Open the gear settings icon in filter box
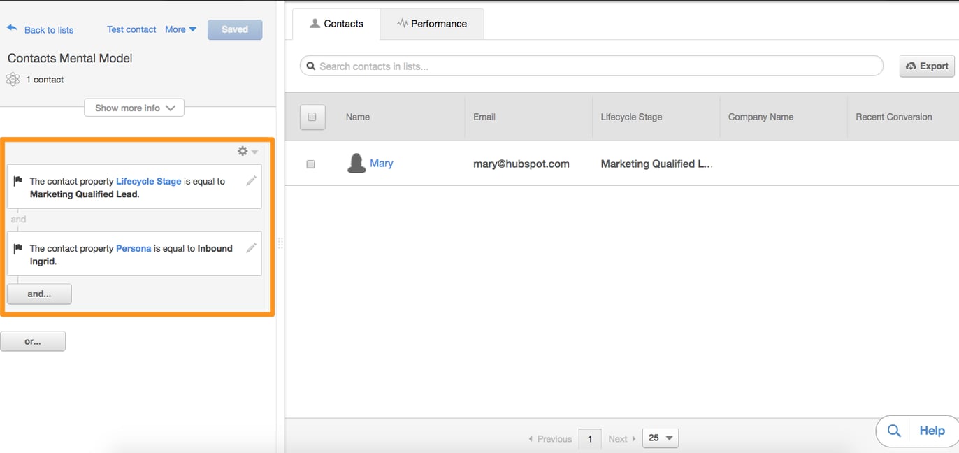Viewport: 959px width, 453px height. [x=243, y=151]
